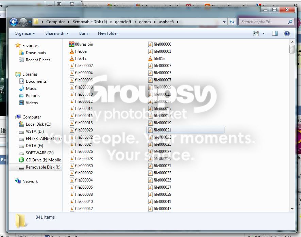Open Help with the question mark icon
Image resolution: width=301 pixels, height=237 pixels.
tap(287, 33)
